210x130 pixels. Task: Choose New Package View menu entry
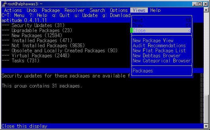tap(153, 41)
